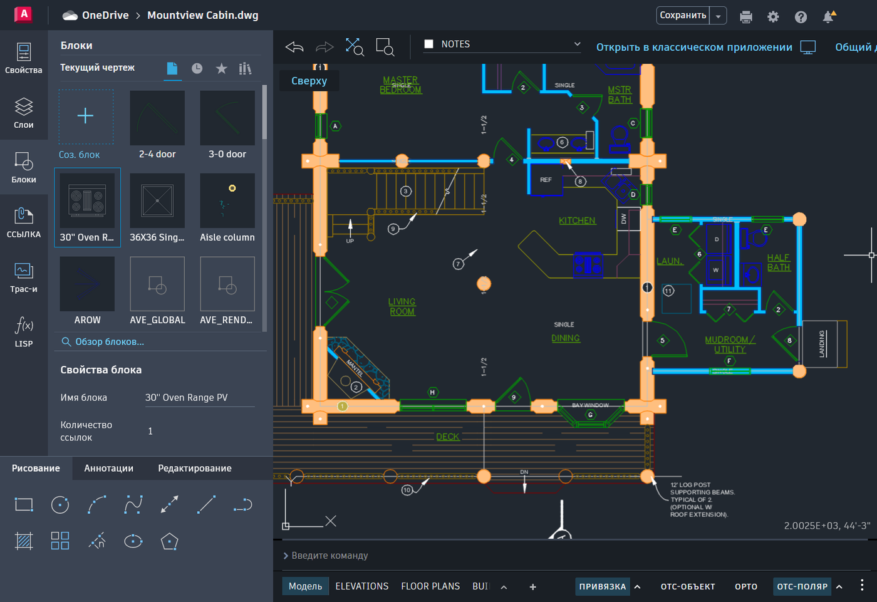Click the OneDrive breadcrumb
The width and height of the screenshot is (877, 602).
point(105,15)
